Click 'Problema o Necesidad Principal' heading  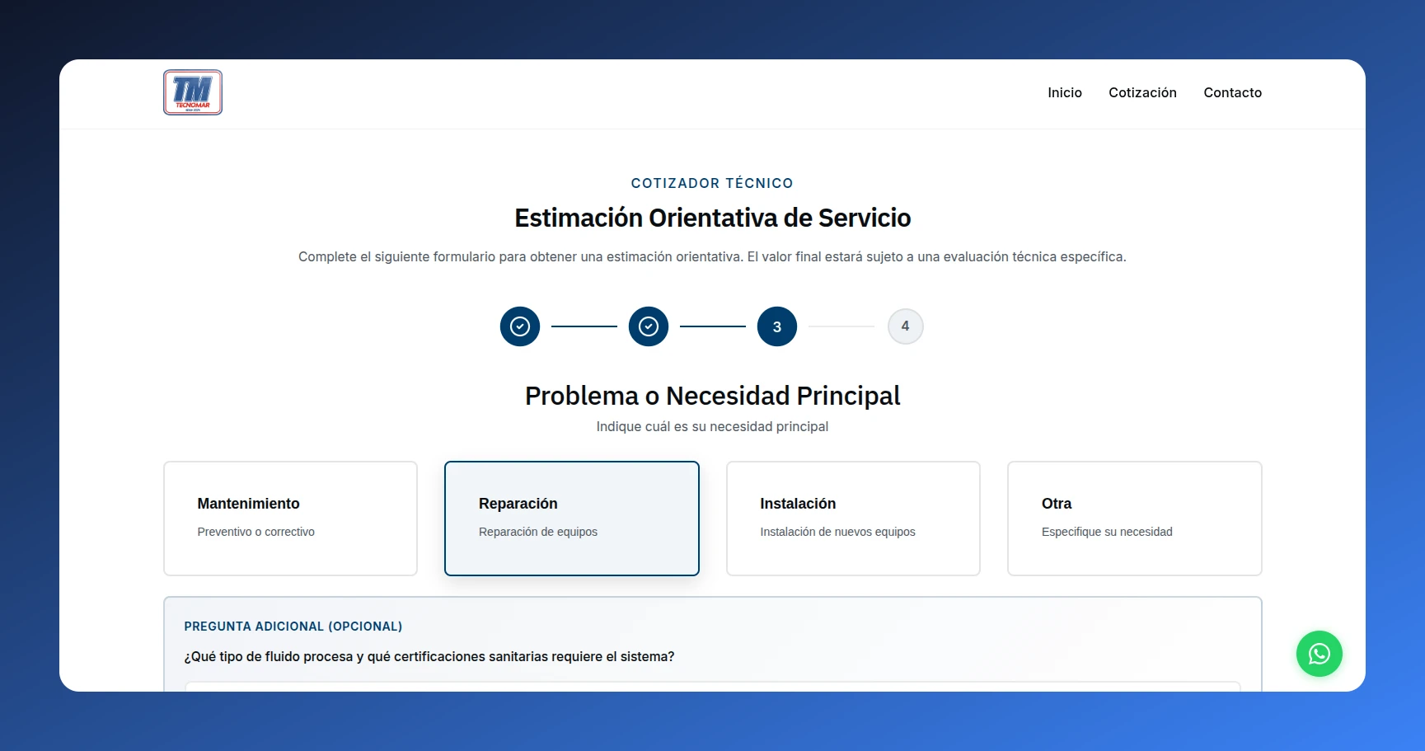pos(712,396)
